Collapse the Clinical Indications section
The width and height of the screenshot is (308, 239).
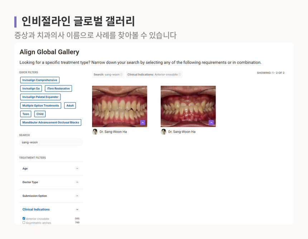click(77, 210)
